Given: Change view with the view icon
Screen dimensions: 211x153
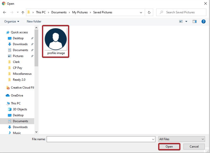Looking at the screenshot, I should [x=181, y=21].
